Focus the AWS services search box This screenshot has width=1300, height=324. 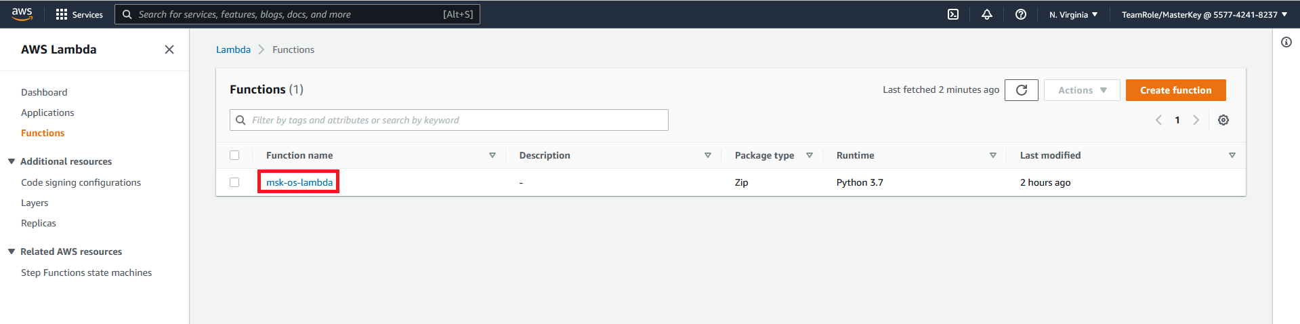tap(297, 14)
